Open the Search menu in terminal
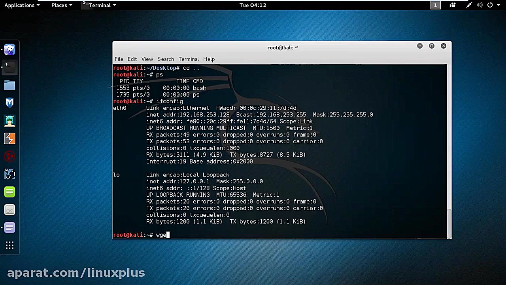The height and width of the screenshot is (285, 506). [166, 59]
